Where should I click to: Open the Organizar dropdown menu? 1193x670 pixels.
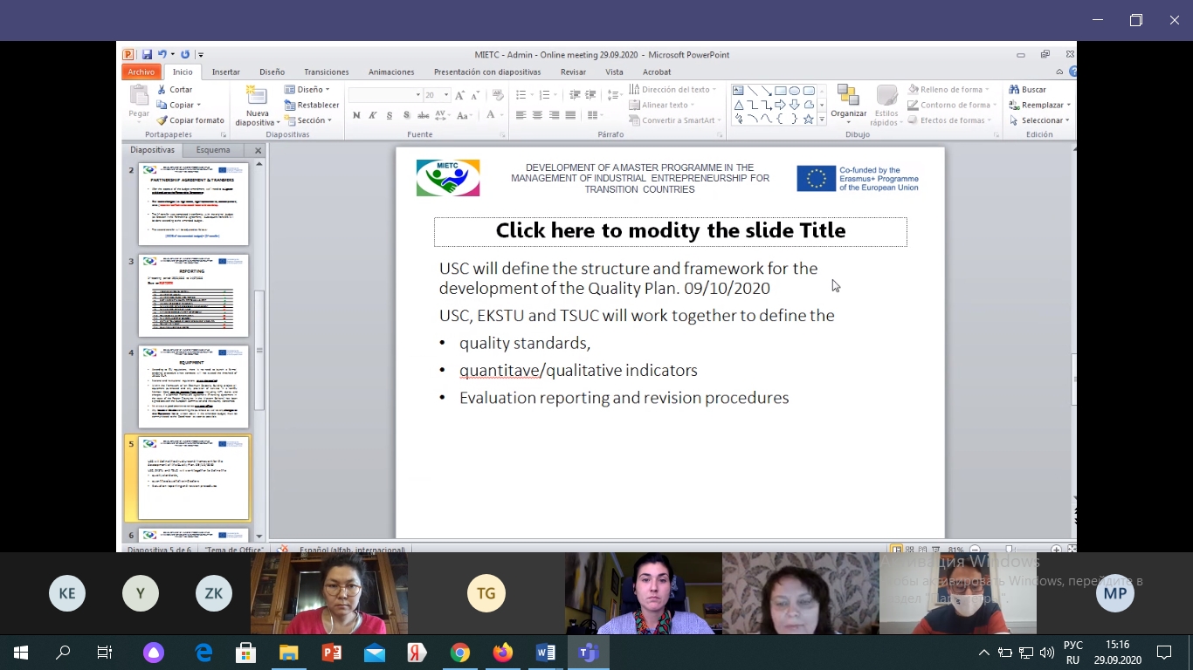848,105
